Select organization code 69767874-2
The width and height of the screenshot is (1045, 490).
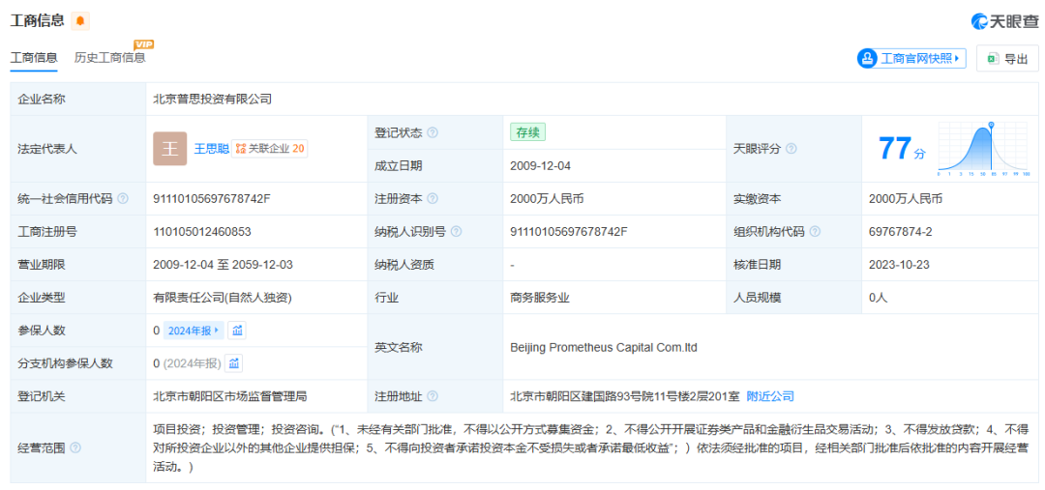[900, 232]
